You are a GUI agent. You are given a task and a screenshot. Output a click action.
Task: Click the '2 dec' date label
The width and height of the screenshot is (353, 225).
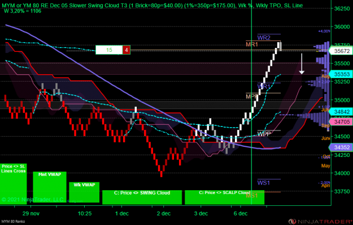[164, 213]
